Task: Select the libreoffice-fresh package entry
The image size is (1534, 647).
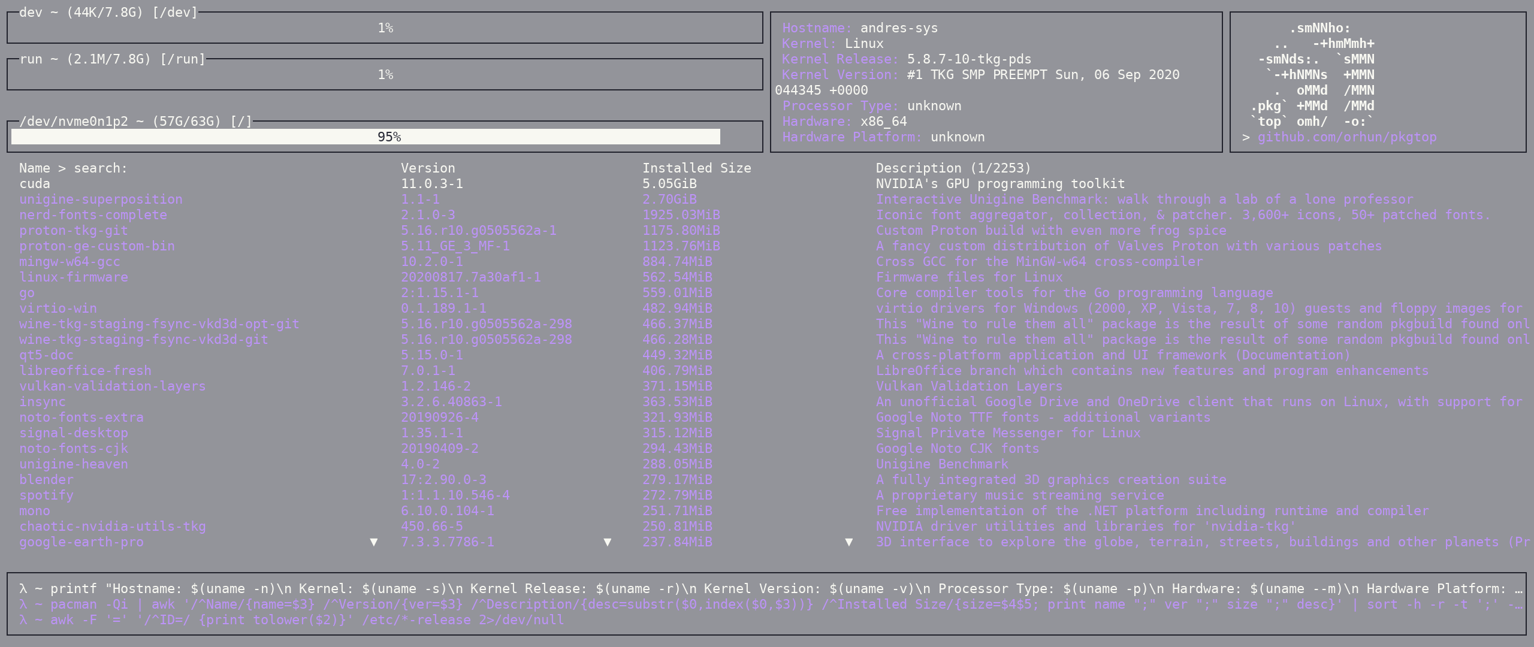Action: tap(85, 371)
